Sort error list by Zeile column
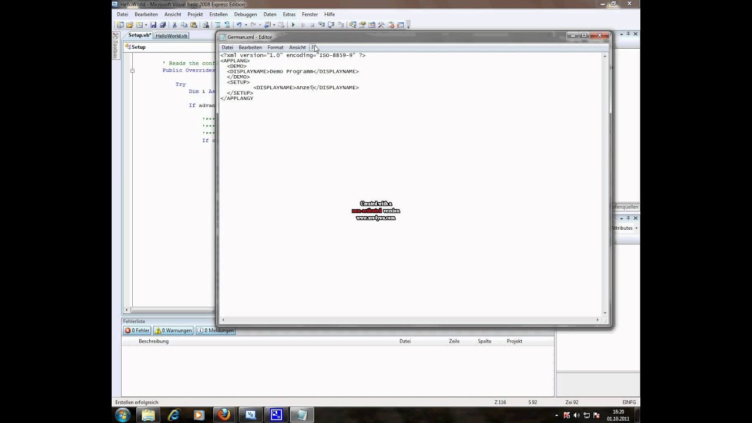 tap(454, 341)
